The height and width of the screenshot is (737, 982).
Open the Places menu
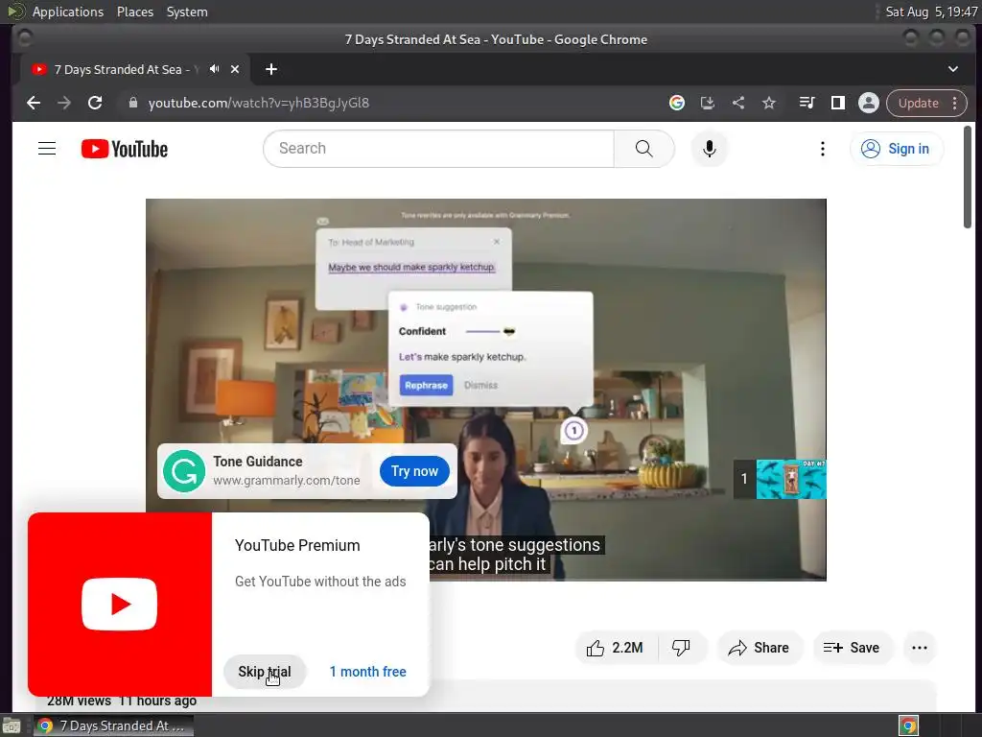click(x=135, y=12)
